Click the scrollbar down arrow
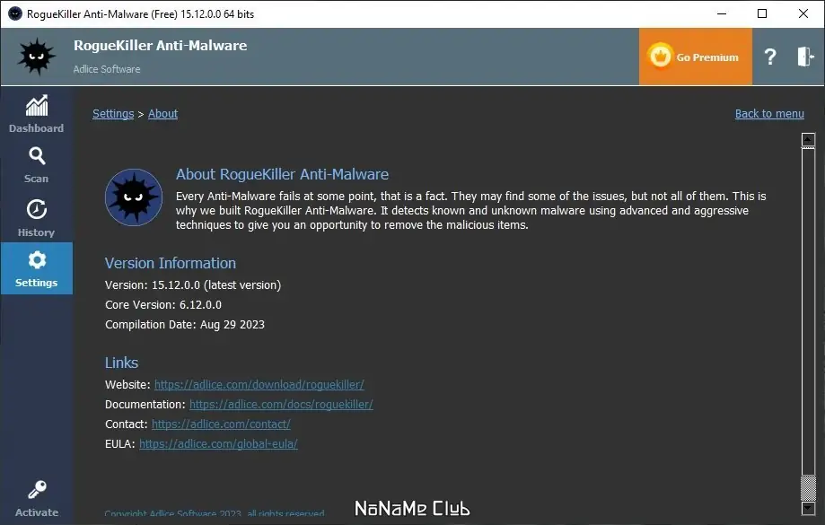825x525 pixels. pos(808,508)
